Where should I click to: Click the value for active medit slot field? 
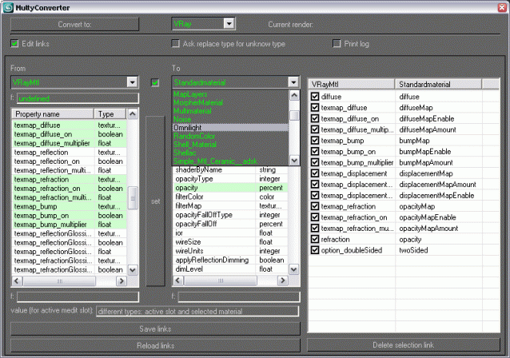[197, 311]
